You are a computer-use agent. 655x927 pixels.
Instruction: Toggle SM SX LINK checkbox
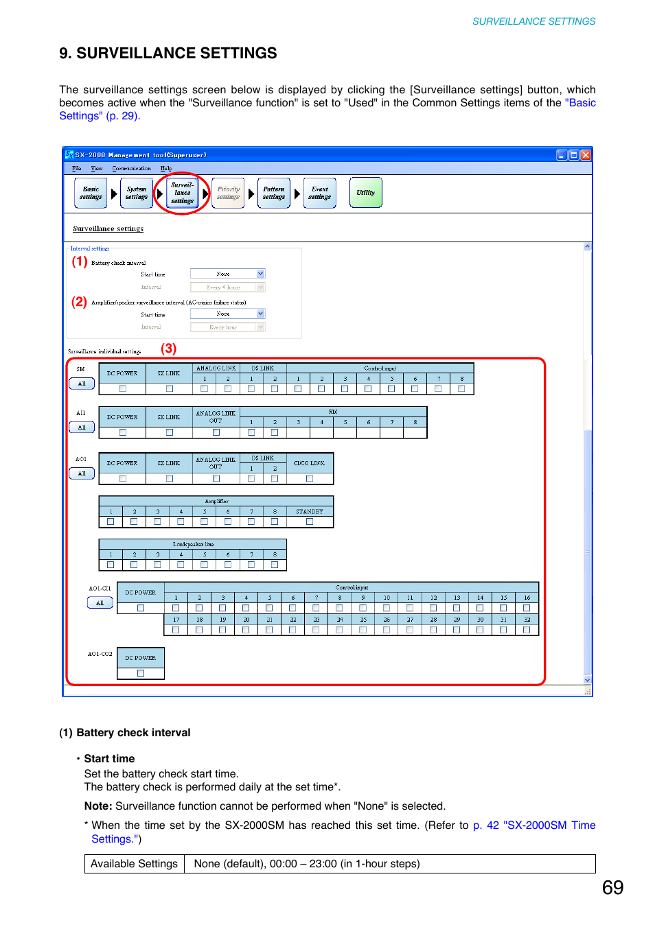pyautogui.click(x=170, y=388)
